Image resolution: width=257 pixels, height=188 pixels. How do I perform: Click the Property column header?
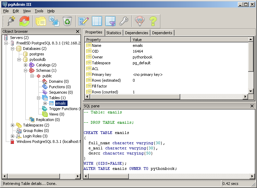pos(108,40)
